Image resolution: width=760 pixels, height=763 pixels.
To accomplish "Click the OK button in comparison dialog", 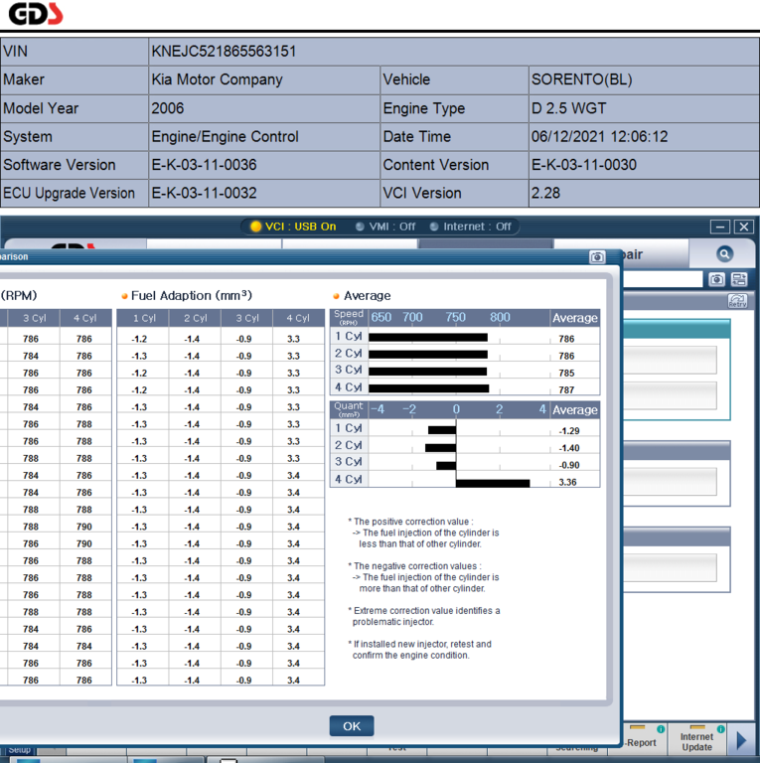I will 352,726.
